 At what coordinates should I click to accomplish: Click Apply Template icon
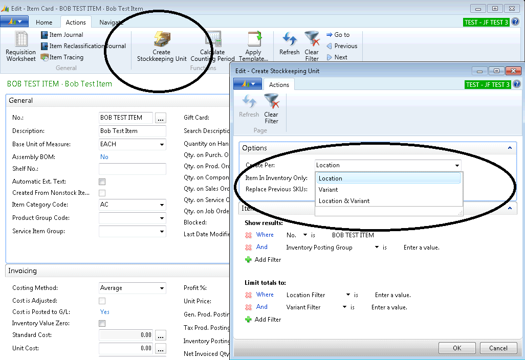(253, 46)
